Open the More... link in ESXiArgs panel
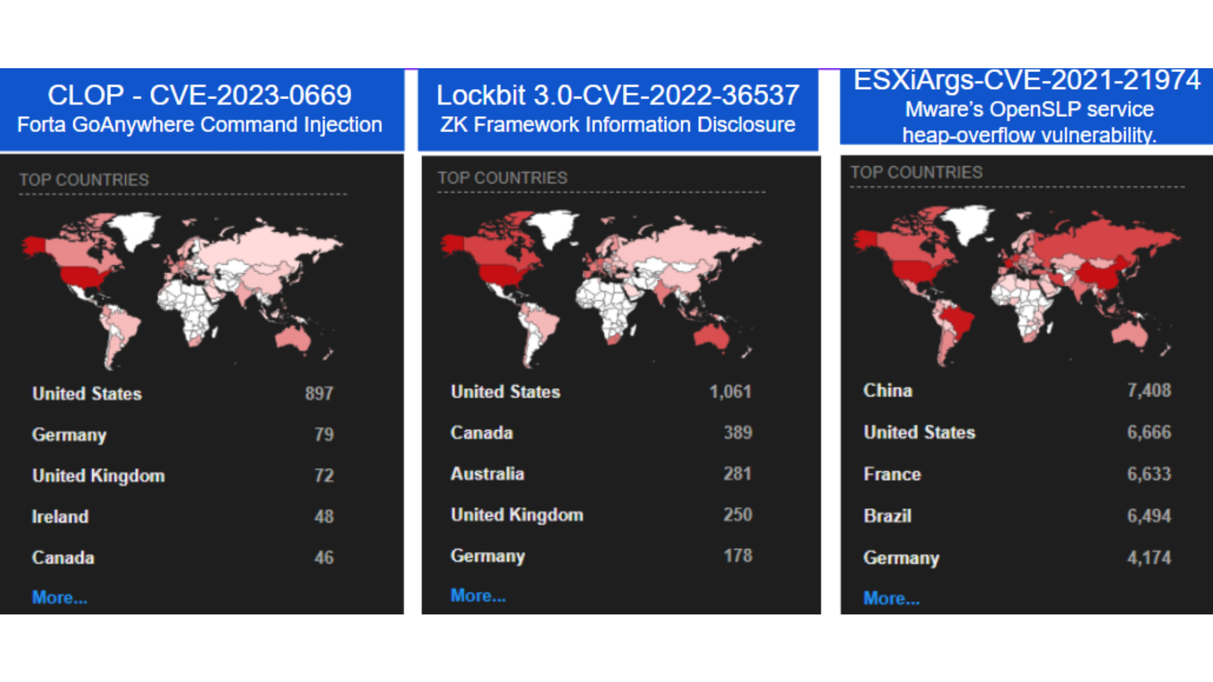Screen dimensions: 1213x682 (x=891, y=598)
